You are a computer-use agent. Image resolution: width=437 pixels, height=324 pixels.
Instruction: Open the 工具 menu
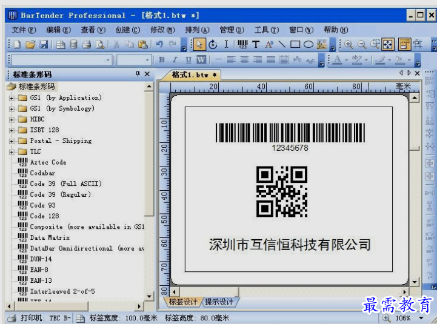(x=266, y=30)
